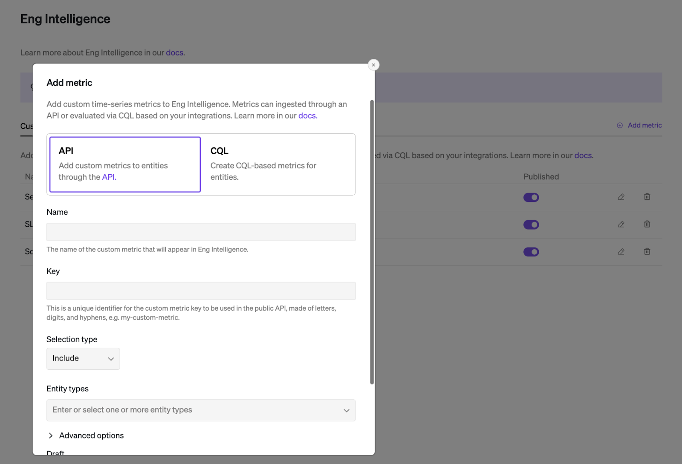
Task: Delete first metric using trash icon
Action: (x=647, y=197)
